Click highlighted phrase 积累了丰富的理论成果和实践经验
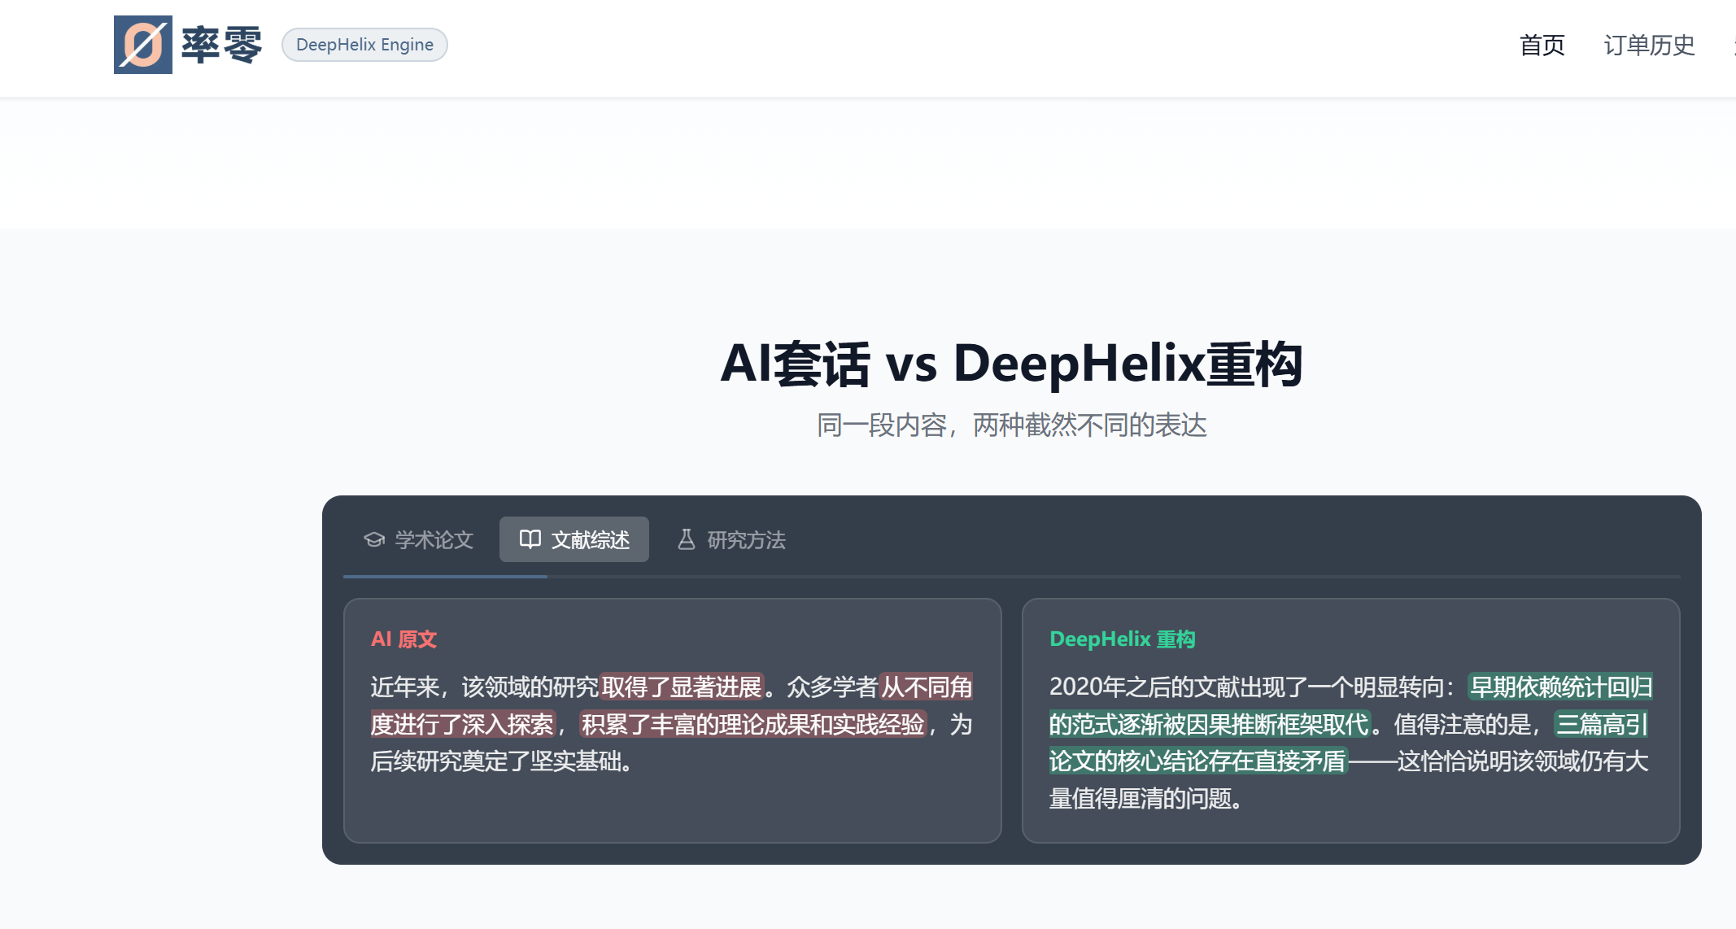This screenshot has width=1736, height=929. pos(753,725)
